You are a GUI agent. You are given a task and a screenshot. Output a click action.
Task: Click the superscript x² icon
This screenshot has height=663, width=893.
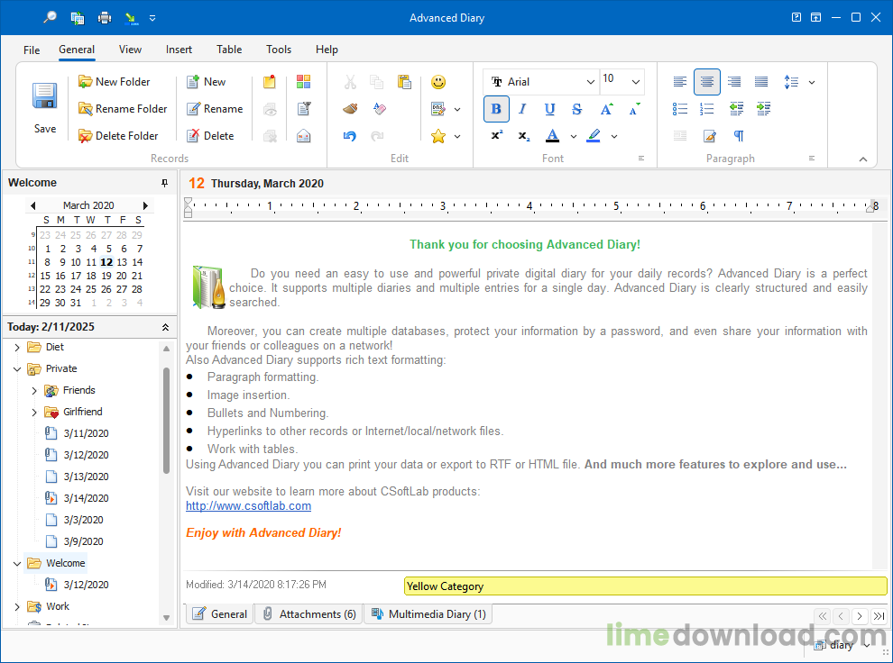(497, 136)
